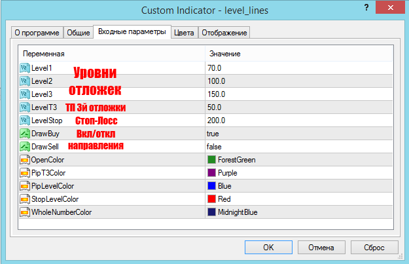Screen dimensions: 409x264
Task: Click the MidnightBlue color swatch
Action: [211, 212]
